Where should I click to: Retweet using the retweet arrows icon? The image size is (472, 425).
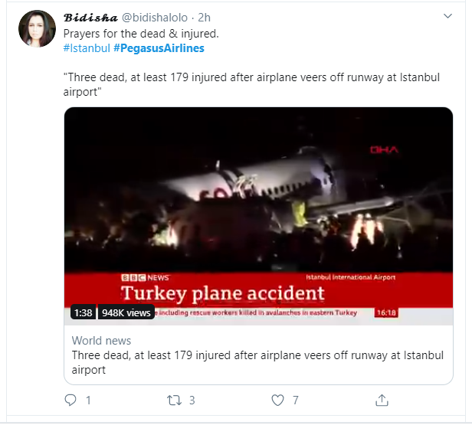pyautogui.click(x=173, y=400)
